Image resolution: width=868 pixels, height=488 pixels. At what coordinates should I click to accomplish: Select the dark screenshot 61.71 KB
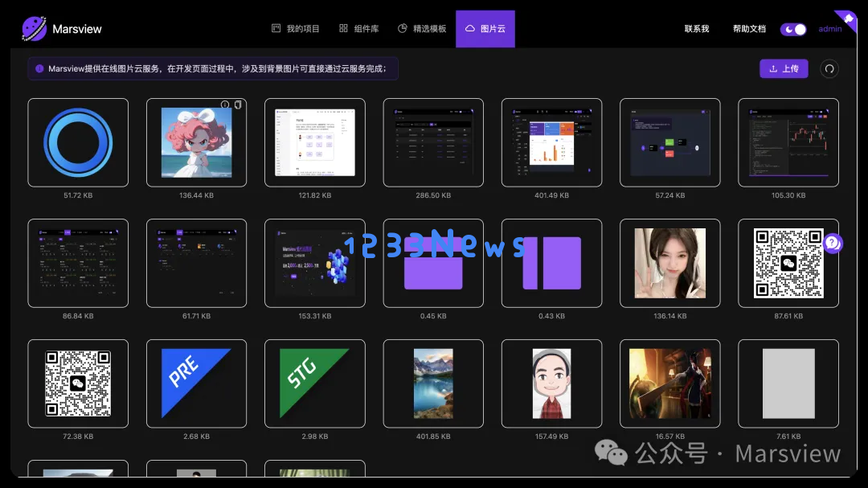pyautogui.click(x=197, y=263)
